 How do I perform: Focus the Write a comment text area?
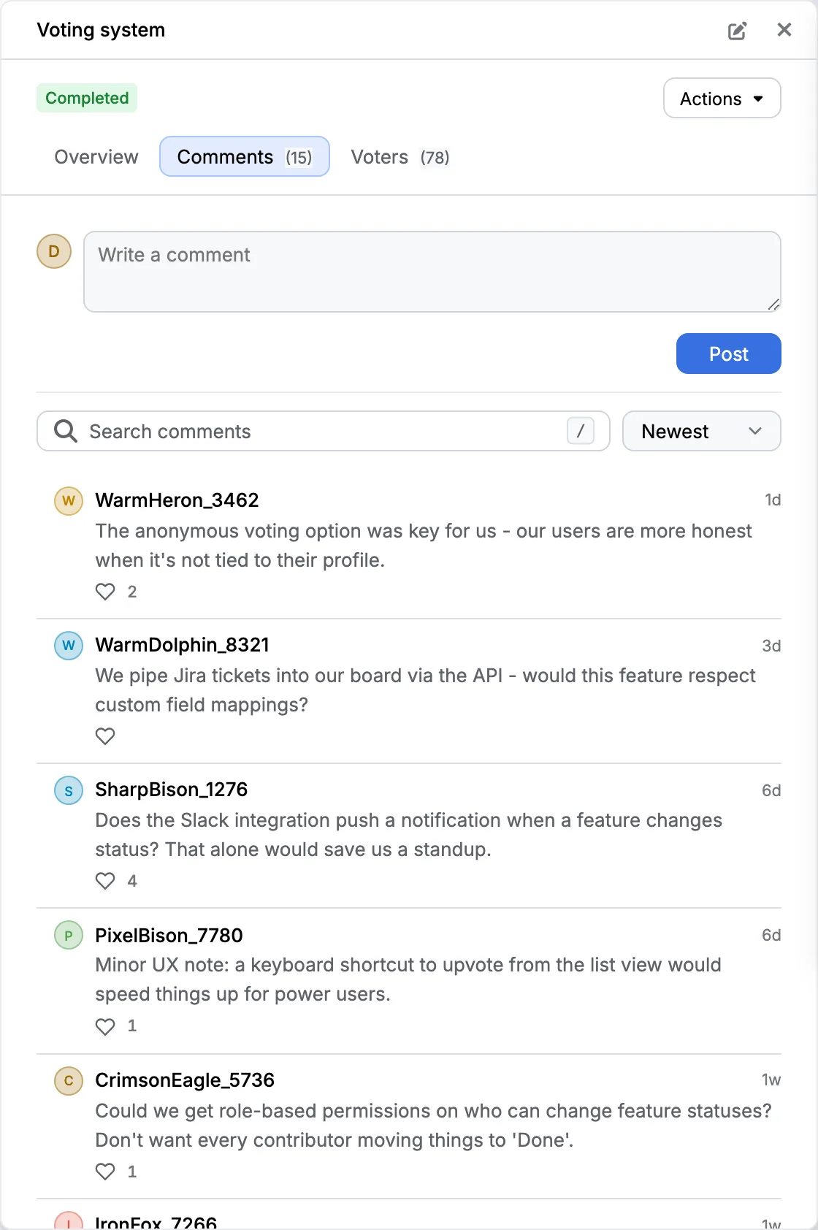(432, 272)
